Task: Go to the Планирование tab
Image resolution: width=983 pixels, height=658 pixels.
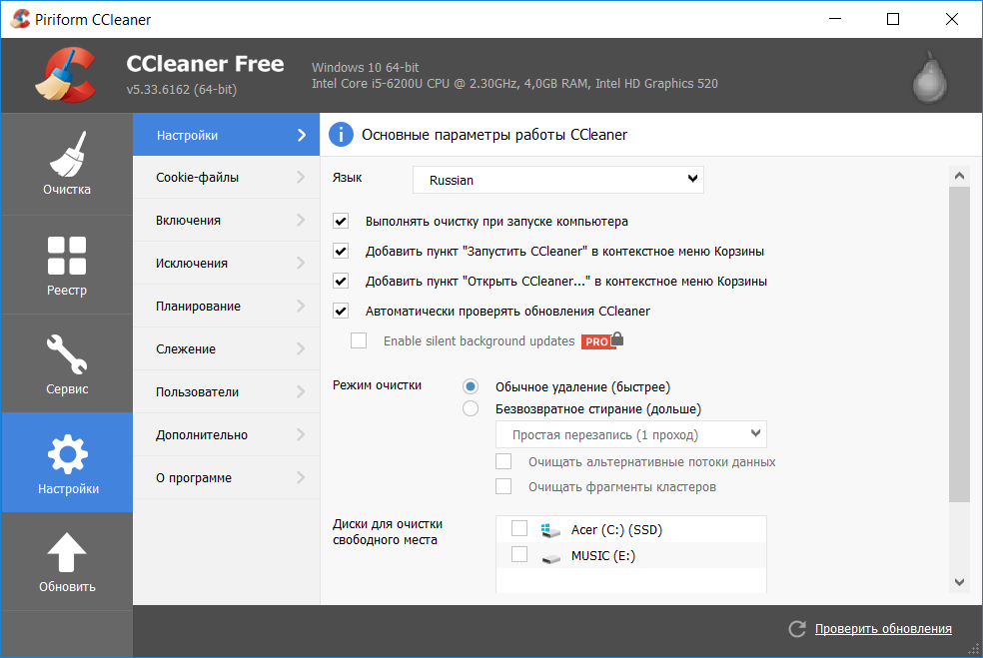Action: [x=226, y=307]
